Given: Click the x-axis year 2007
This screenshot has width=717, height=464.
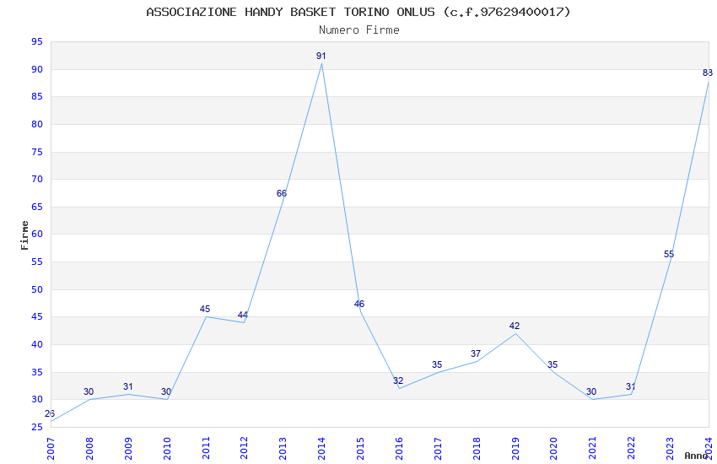Looking at the screenshot, I should (x=51, y=449).
